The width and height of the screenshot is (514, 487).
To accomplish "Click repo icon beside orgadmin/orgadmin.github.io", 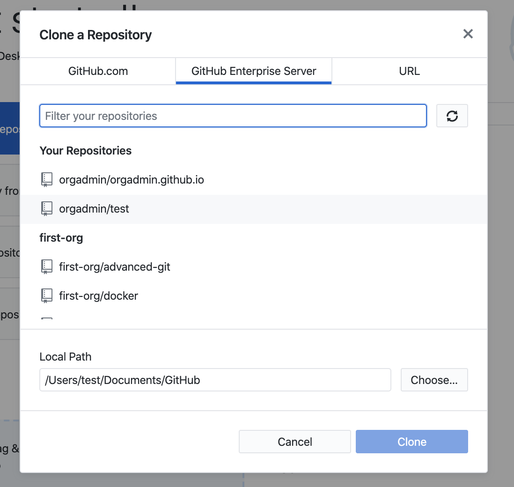I will [x=46, y=180].
